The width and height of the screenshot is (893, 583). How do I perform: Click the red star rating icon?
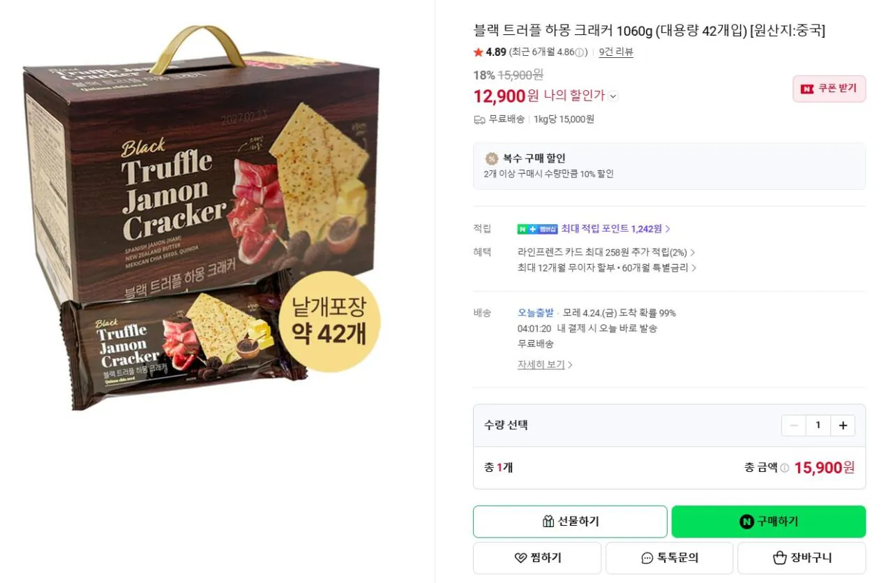478,52
